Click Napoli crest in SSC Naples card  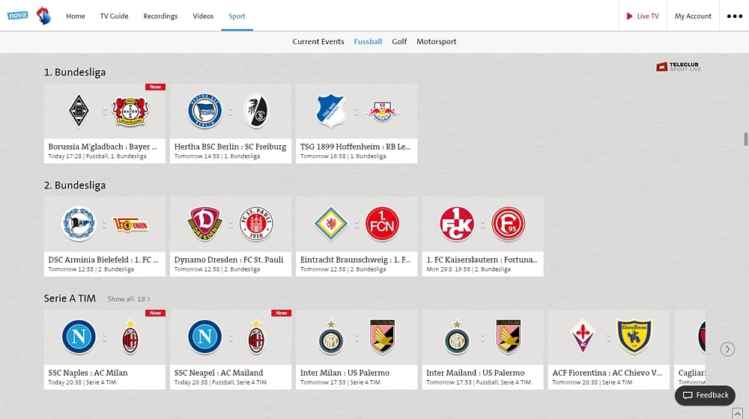click(79, 337)
